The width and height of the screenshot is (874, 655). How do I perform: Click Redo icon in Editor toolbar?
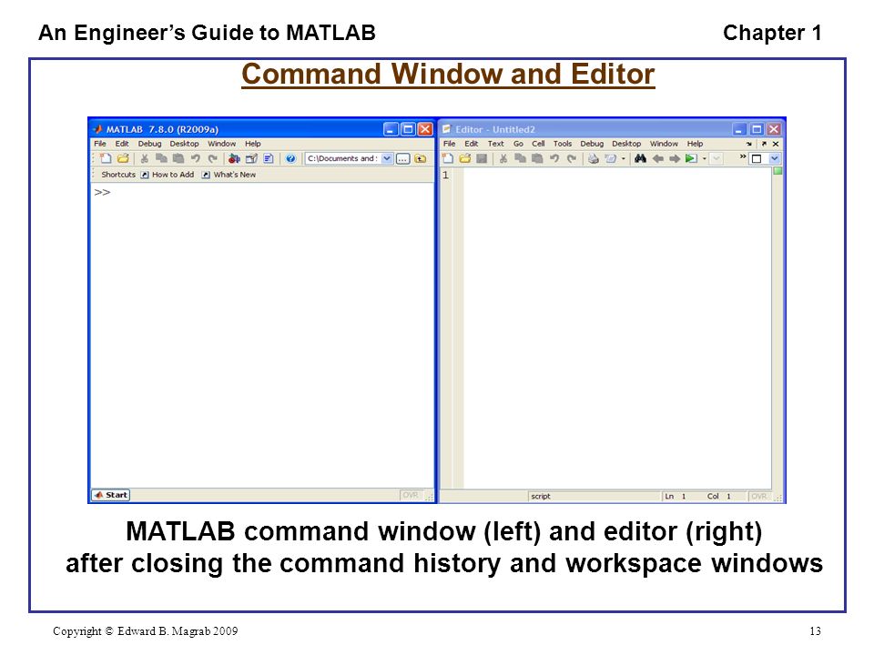(x=572, y=158)
